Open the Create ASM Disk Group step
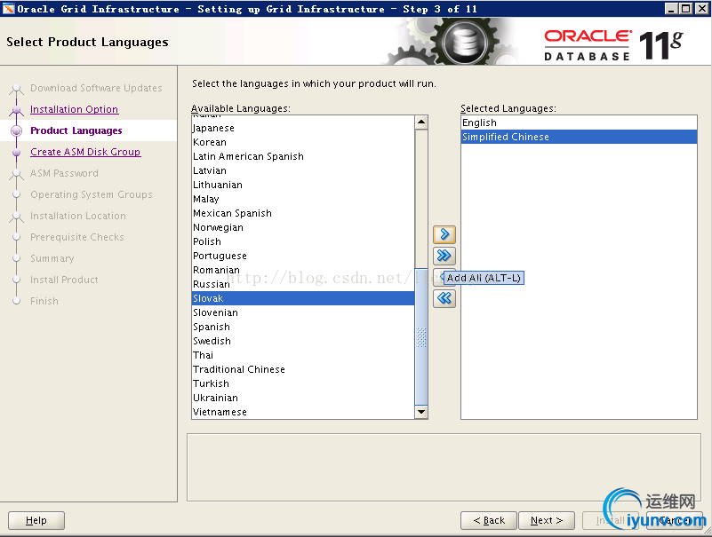 85,152
